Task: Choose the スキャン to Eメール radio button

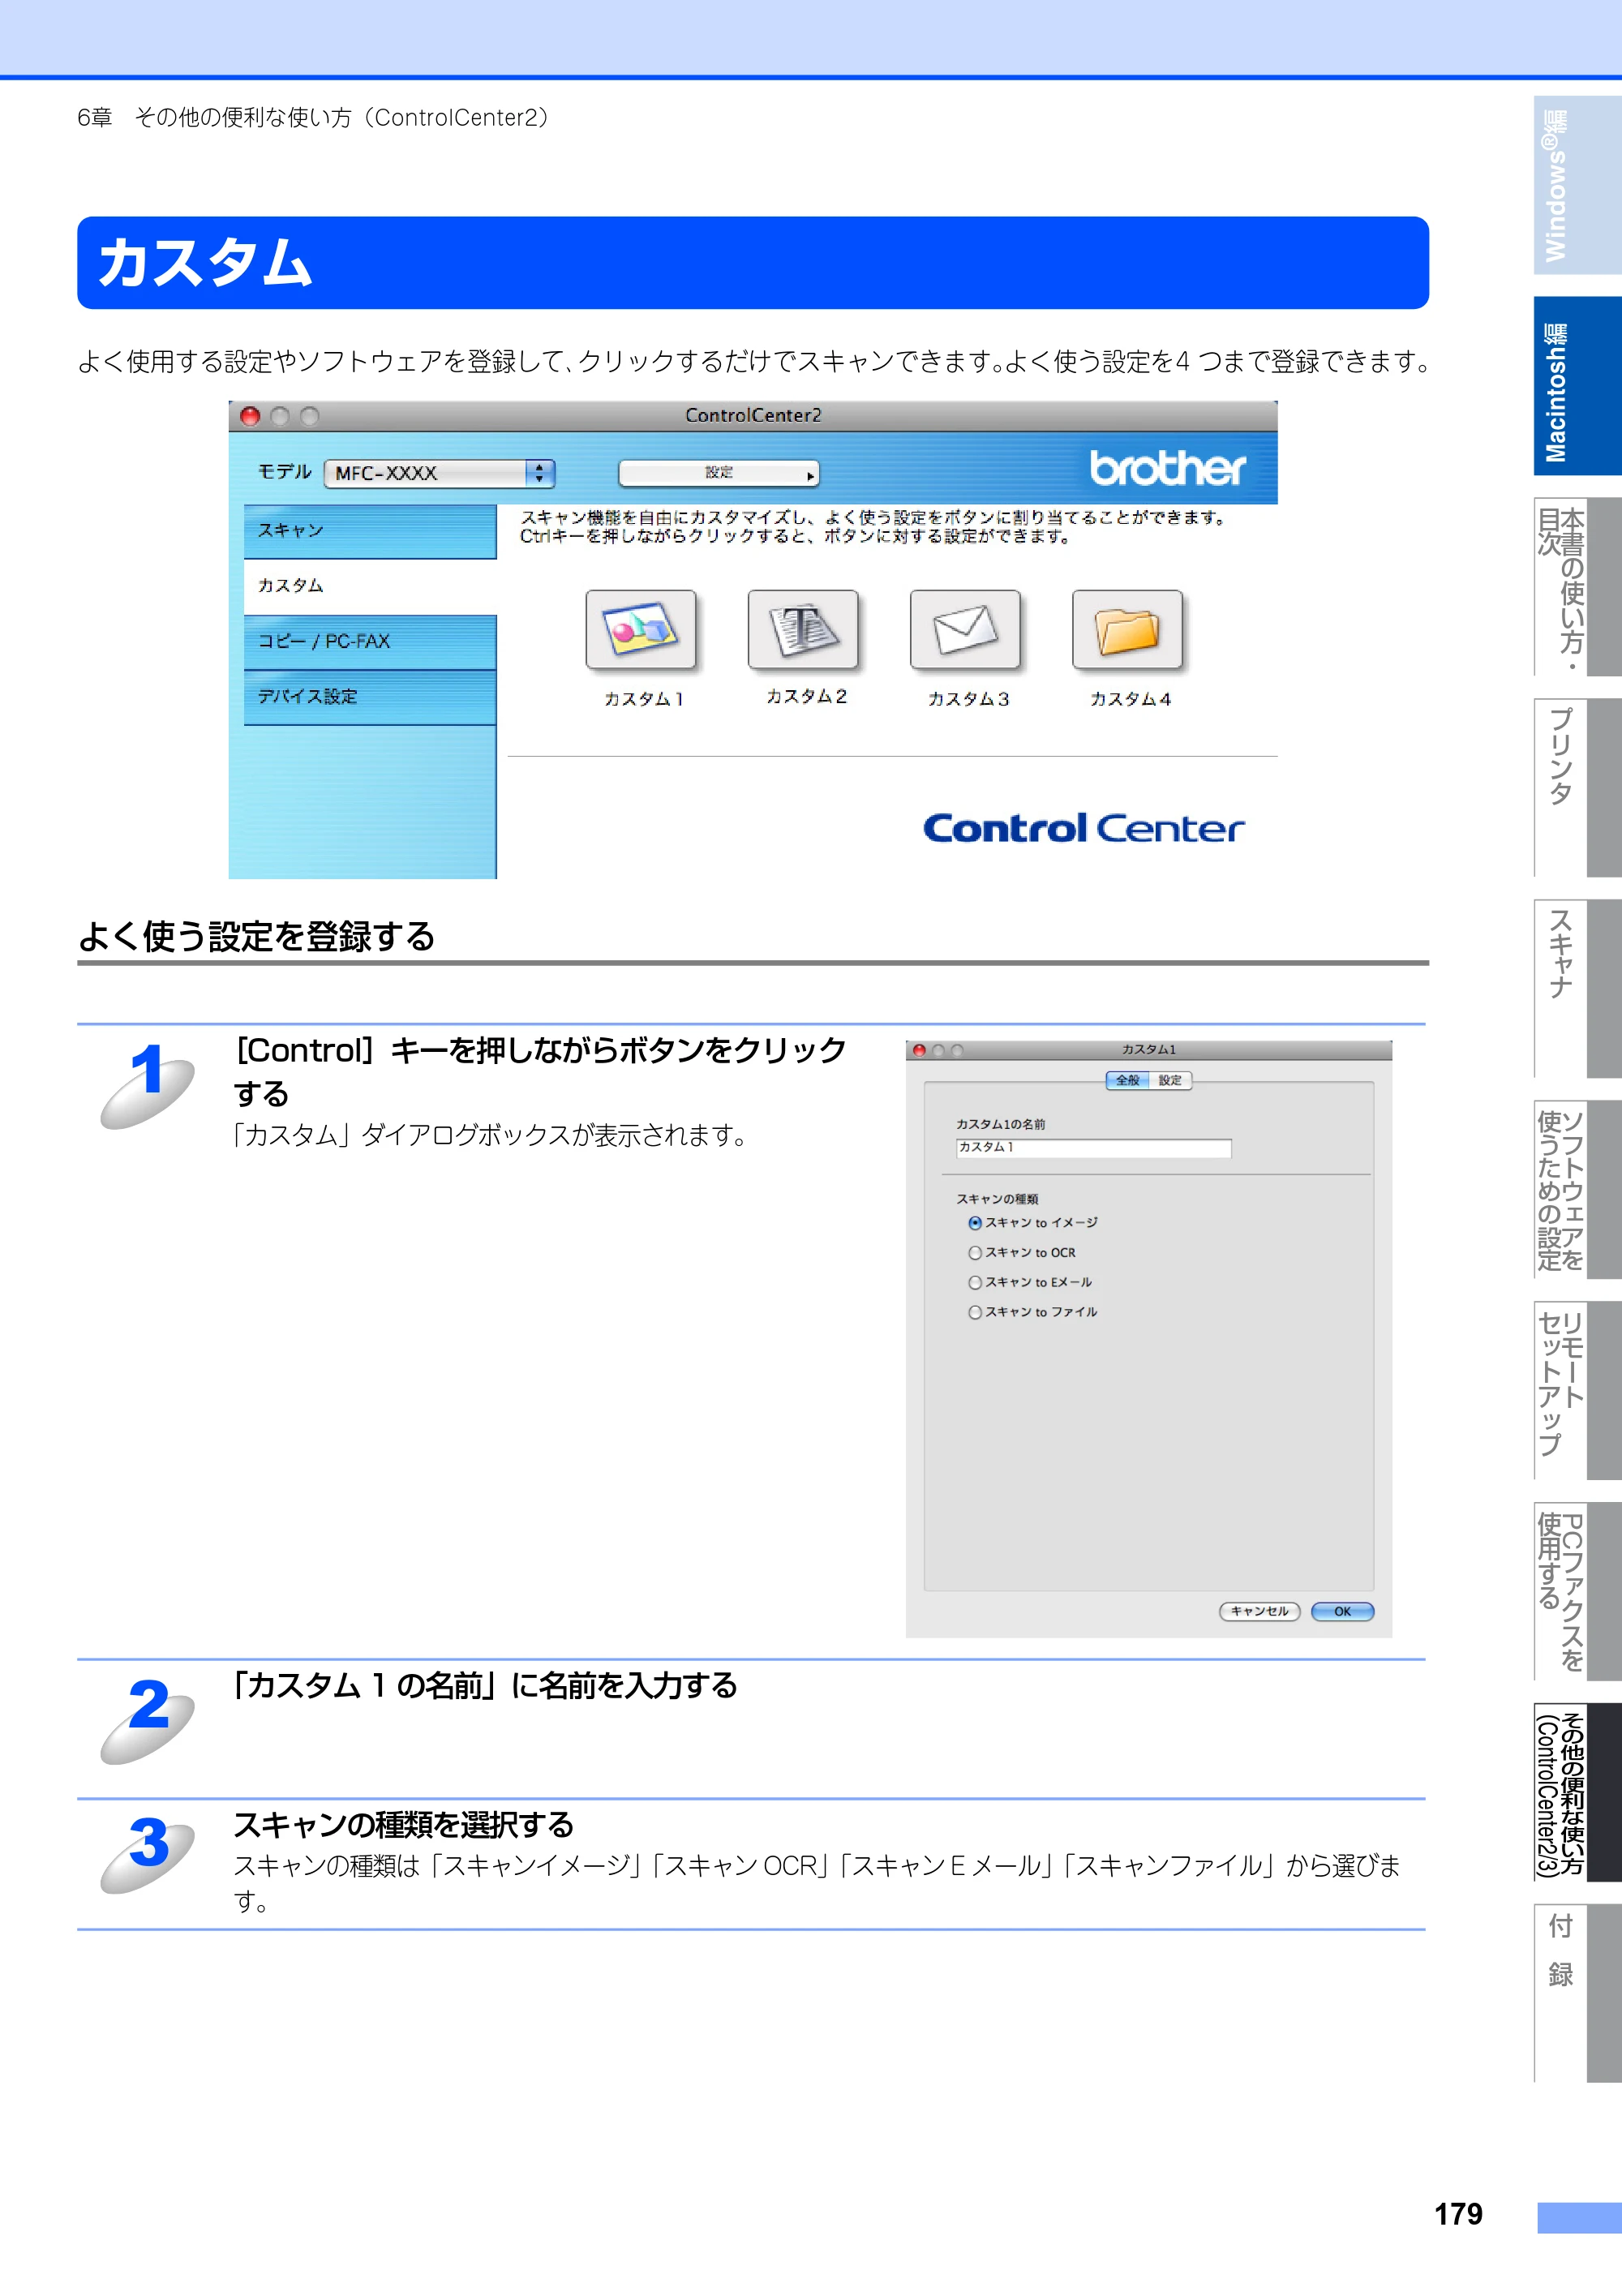Action: click(x=975, y=1283)
